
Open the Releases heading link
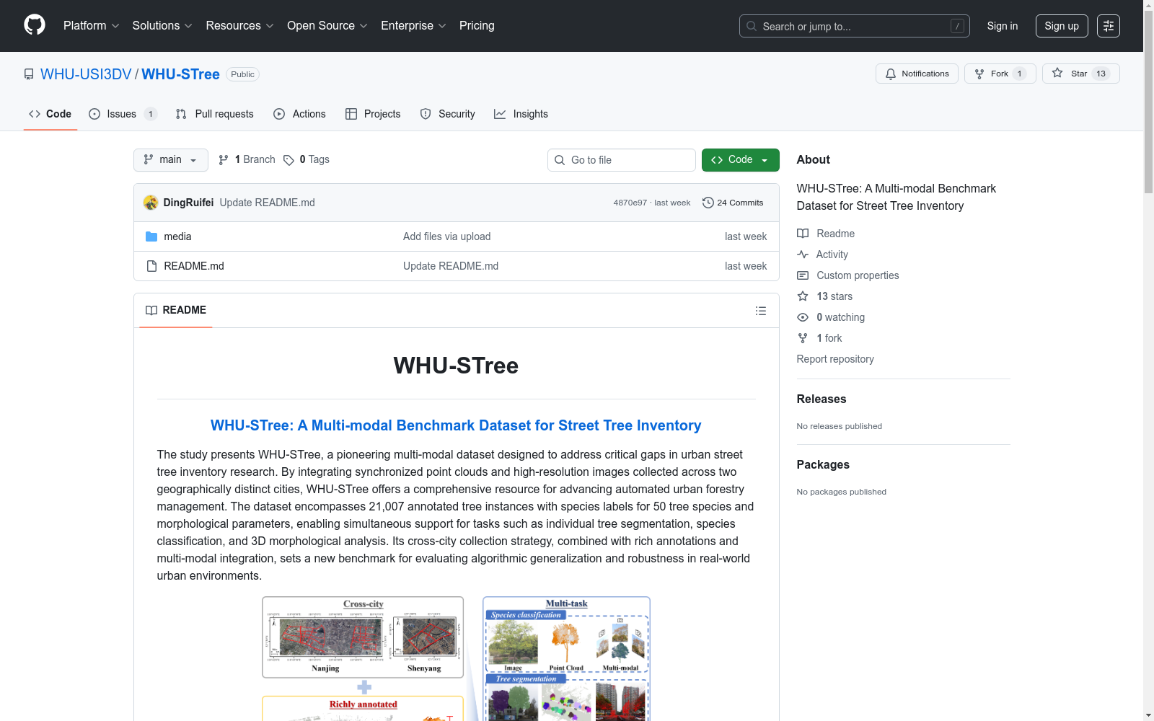click(x=822, y=399)
